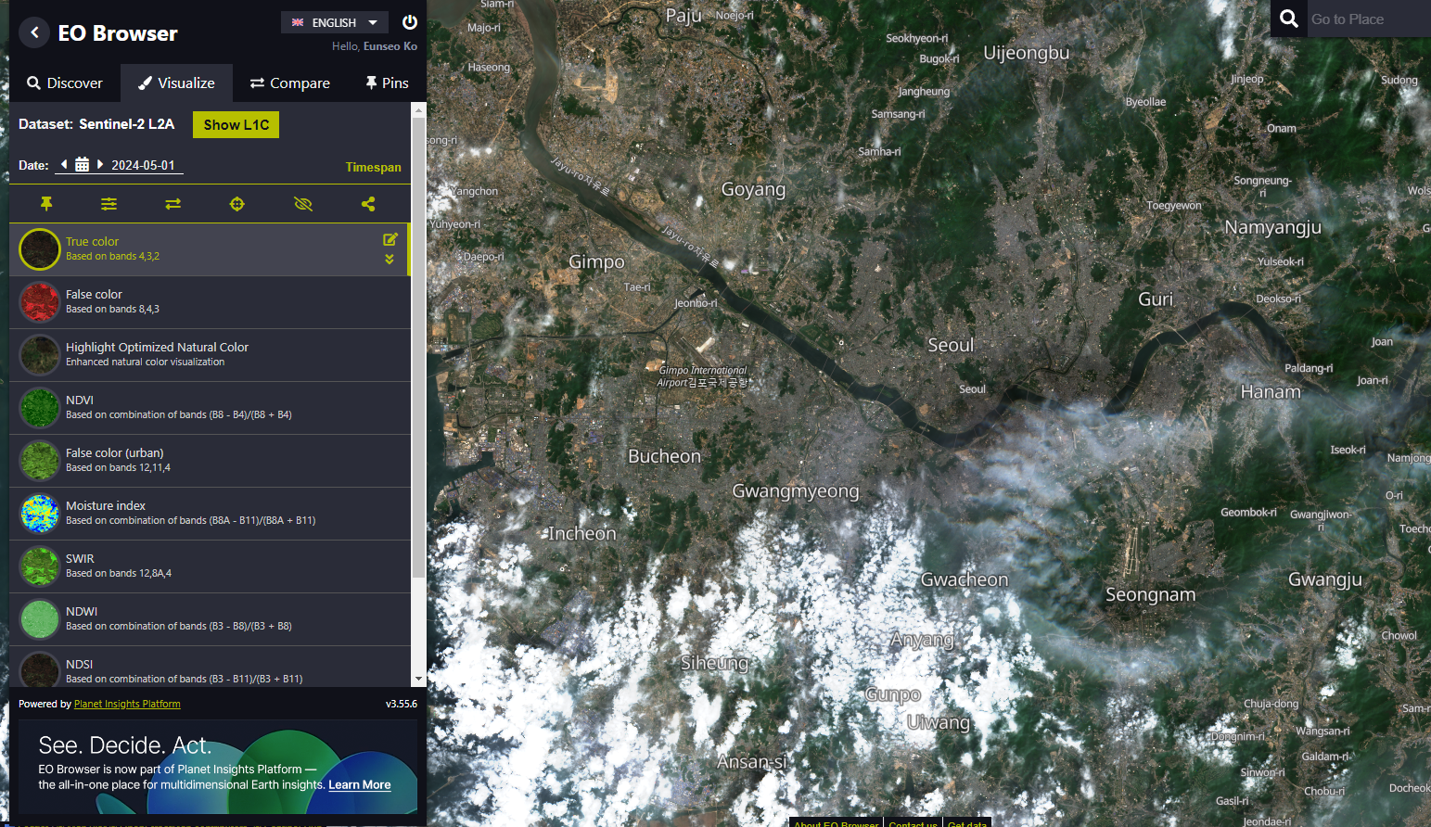Toggle layer visibility with the crossed eye icon
Image resolution: width=1431 pixels, height=827 pixels.
pyautogui.click(x=303, y=203)
